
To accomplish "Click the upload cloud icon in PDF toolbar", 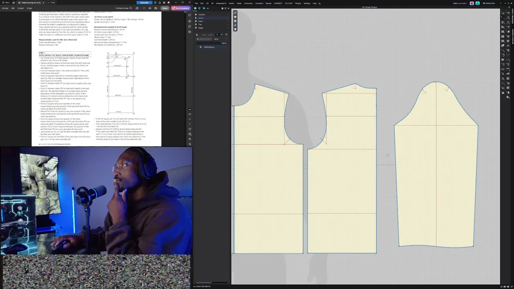I will 150,8.
